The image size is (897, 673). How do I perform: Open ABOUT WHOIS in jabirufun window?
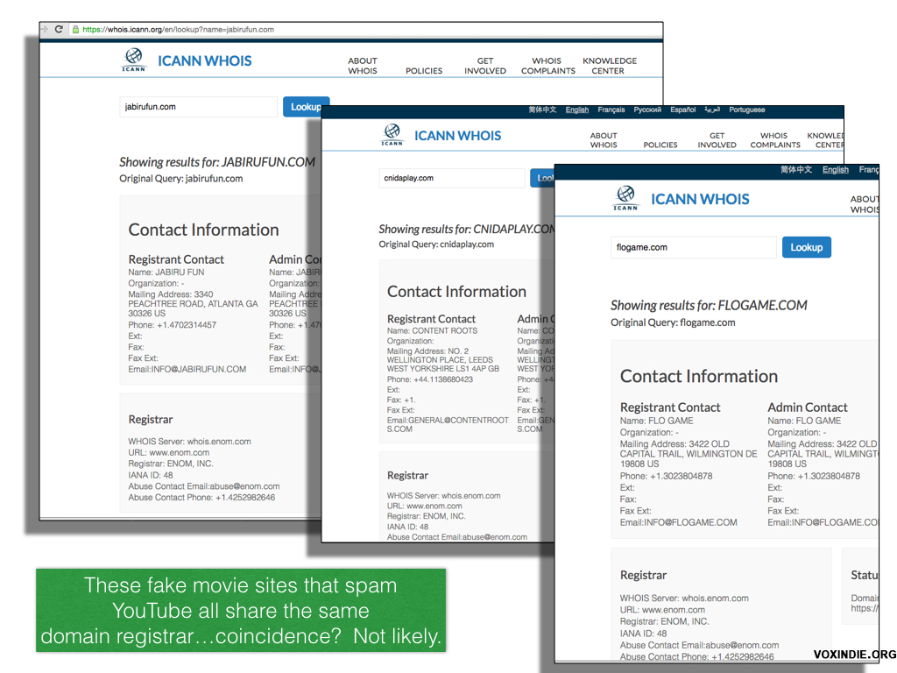click(x=363, y=66)
